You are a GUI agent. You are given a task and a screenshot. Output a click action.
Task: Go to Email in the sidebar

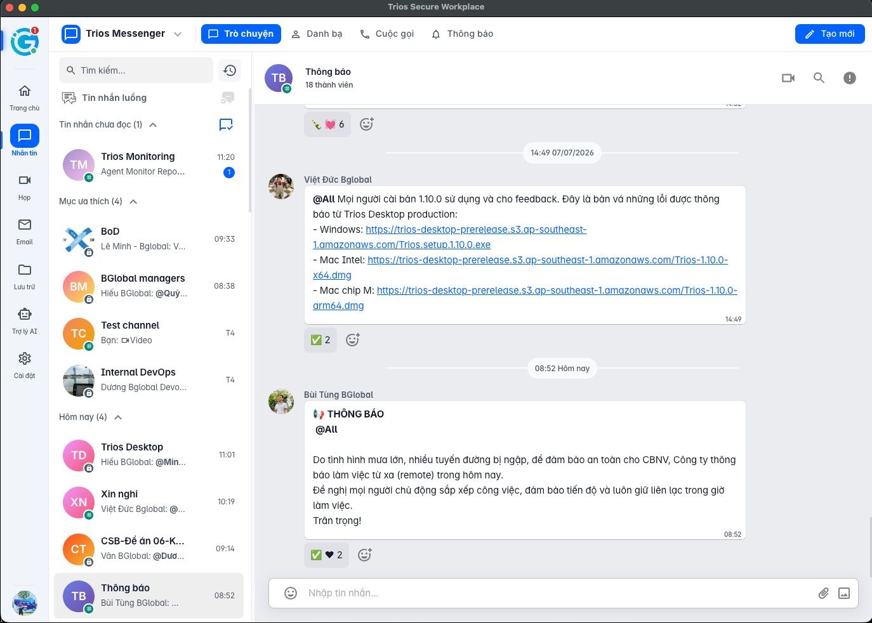point(25,232)
